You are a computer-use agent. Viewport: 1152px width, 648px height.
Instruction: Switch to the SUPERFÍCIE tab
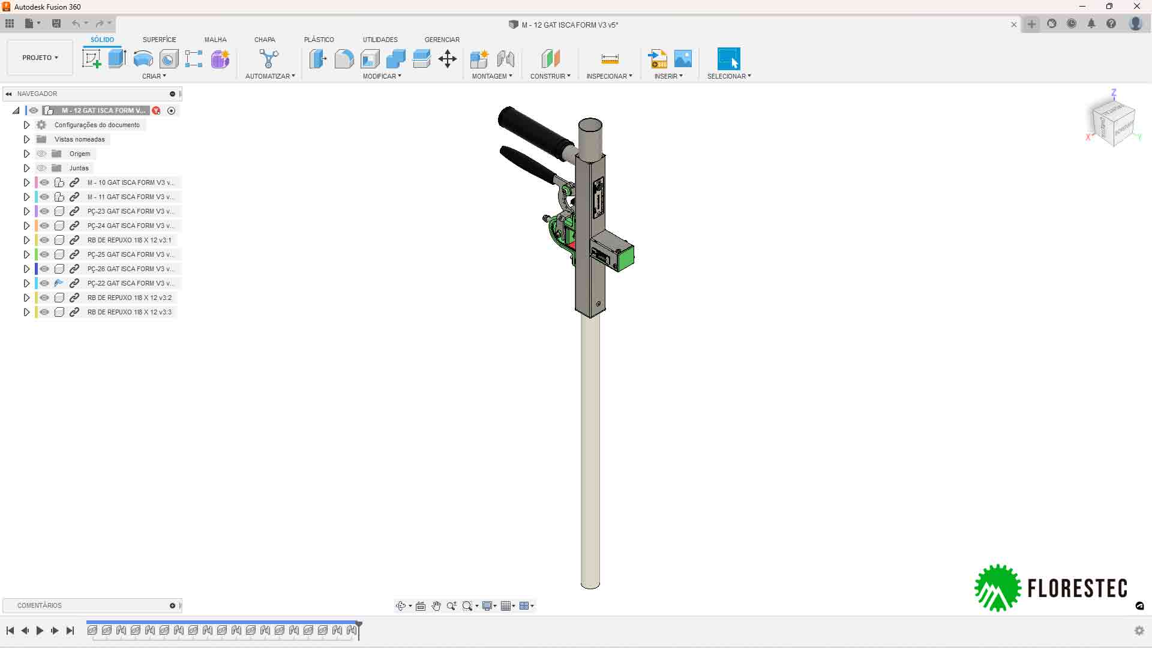point(159,40)
